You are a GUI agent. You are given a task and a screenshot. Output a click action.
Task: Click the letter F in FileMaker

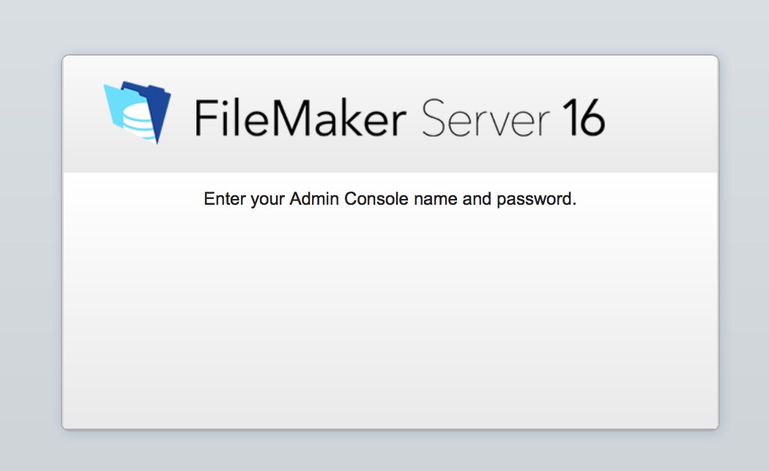click(205, 118)
